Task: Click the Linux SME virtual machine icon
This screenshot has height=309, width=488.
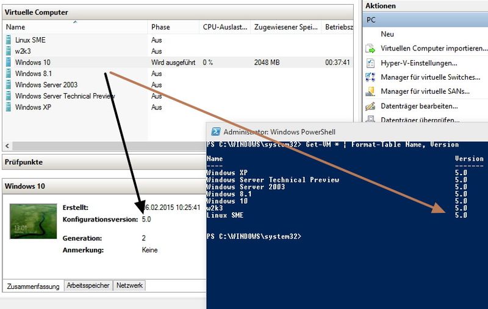Action: [x=9, y=40]
